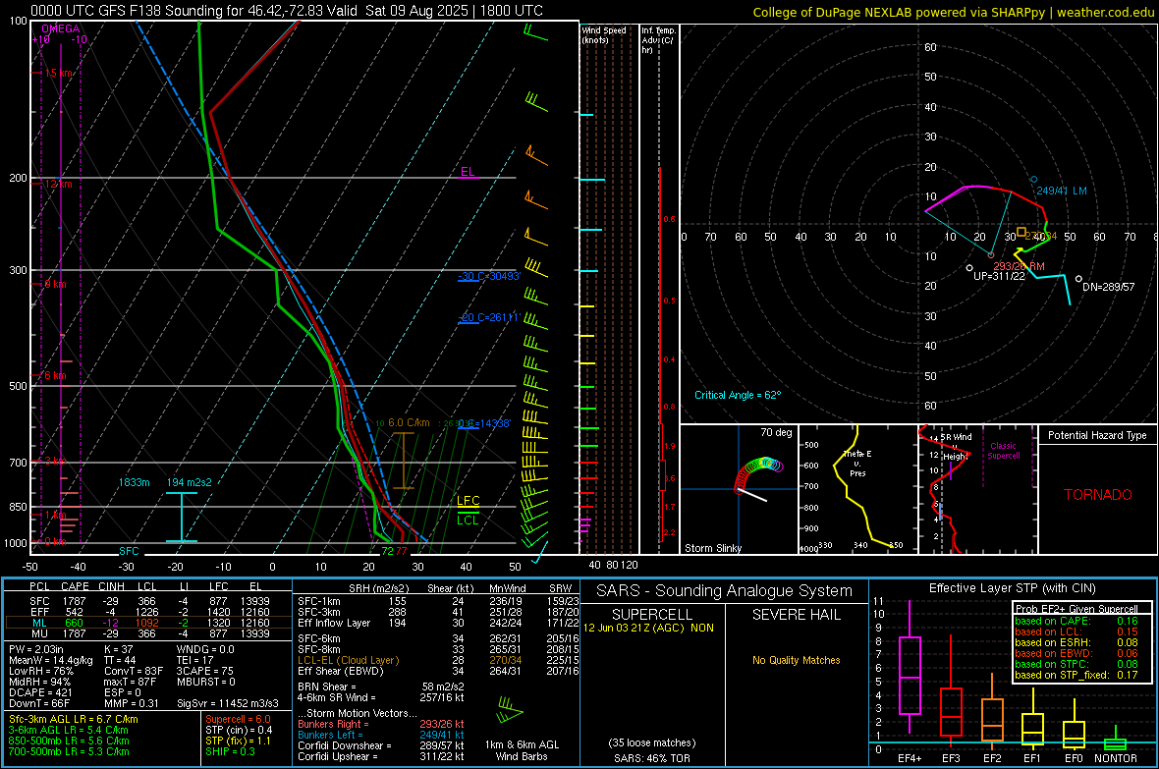The height and width of the screenshot is (769, 1159).
Task: Click the green 1km & 6km wind barb symbol
Action: 510,709
